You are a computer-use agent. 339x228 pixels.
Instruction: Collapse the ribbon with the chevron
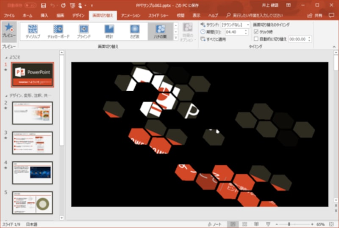(x=334, y=47)
